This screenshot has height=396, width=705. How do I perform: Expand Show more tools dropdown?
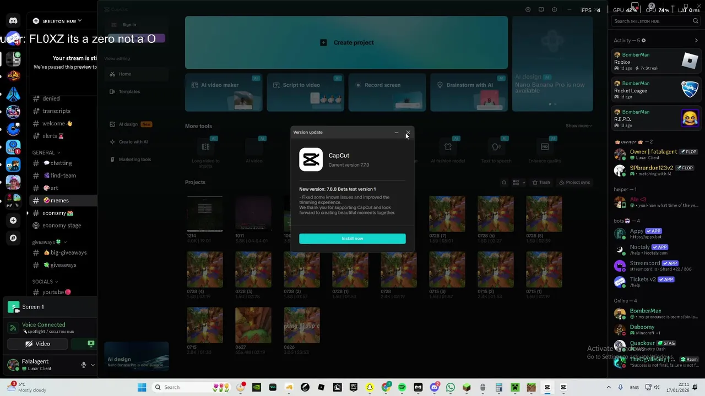tap(579, 126)
